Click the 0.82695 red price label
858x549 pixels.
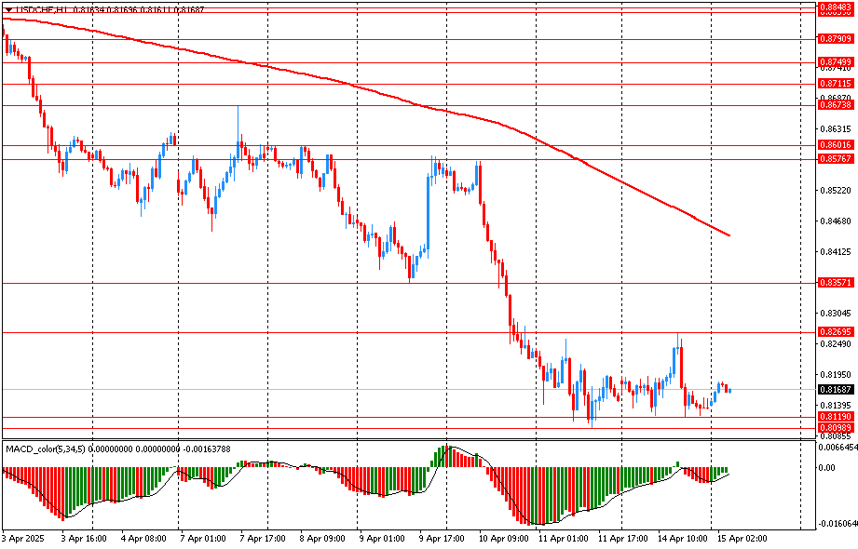pyautogui.click(x=835, y=332)
